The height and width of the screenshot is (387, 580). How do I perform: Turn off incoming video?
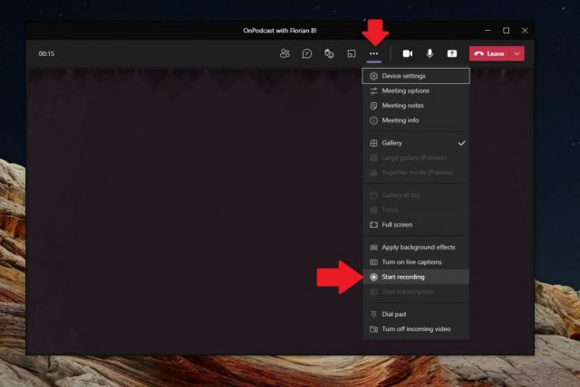416,329
